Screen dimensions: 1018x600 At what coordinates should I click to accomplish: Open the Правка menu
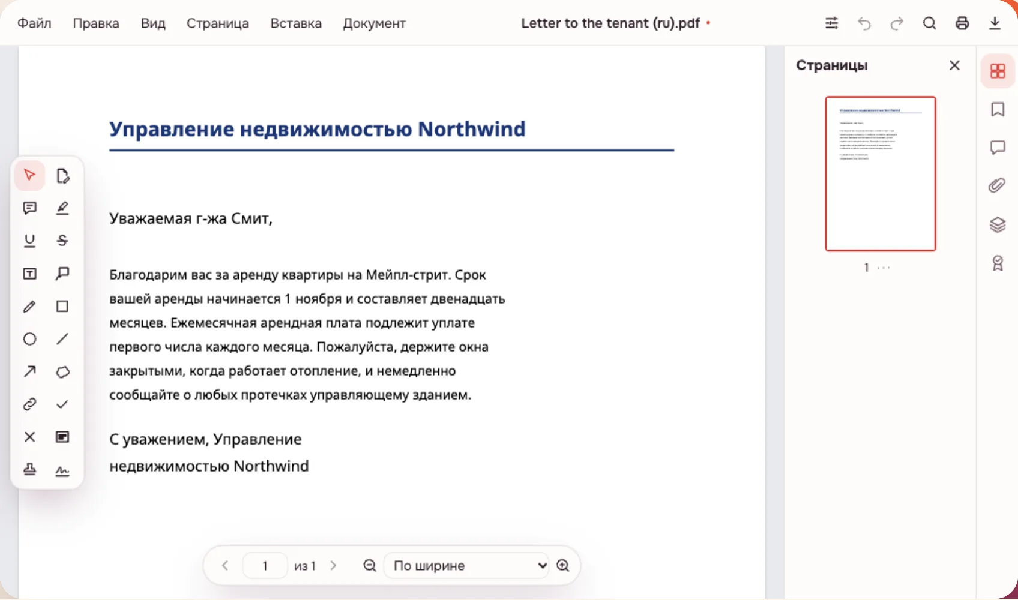pyautogui.click(x=96, y=23)
